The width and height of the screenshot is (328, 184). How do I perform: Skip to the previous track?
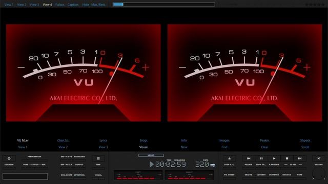click(249, 158)
